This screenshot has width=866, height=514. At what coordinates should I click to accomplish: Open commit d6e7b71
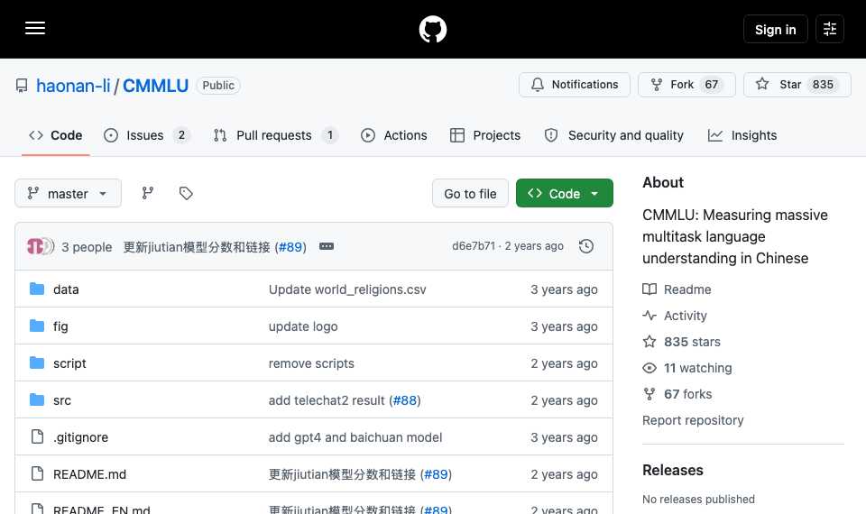pos(474,246)
